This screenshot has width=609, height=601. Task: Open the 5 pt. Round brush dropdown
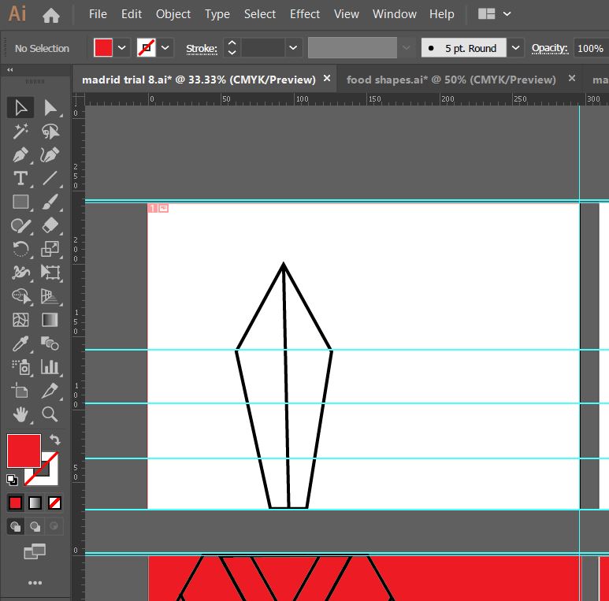point(515,48)
